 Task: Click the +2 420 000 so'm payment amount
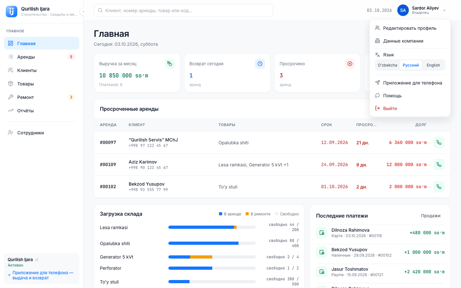tap(424, 272)
